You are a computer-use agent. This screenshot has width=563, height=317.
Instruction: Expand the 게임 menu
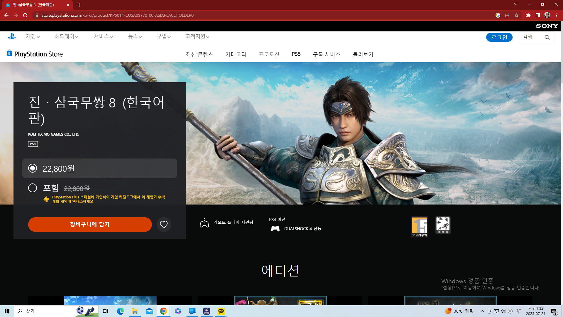pyautogui.click(x=33, y=36)
